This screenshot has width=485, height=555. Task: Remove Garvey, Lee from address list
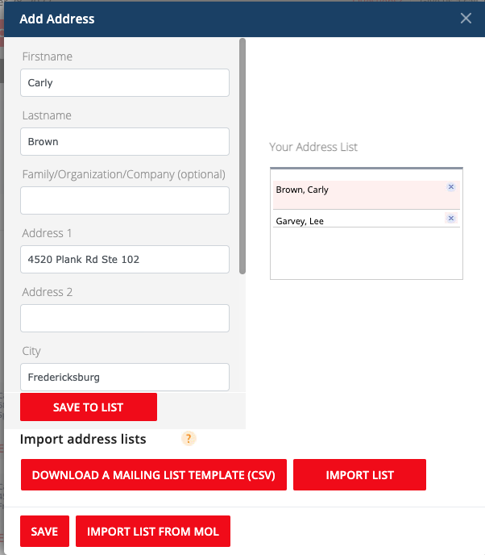[x=450, y=218]
